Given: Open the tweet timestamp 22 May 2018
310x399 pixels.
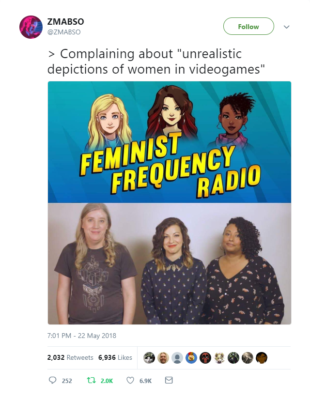Looking at the screenshot, I should (x=82, y=336).
